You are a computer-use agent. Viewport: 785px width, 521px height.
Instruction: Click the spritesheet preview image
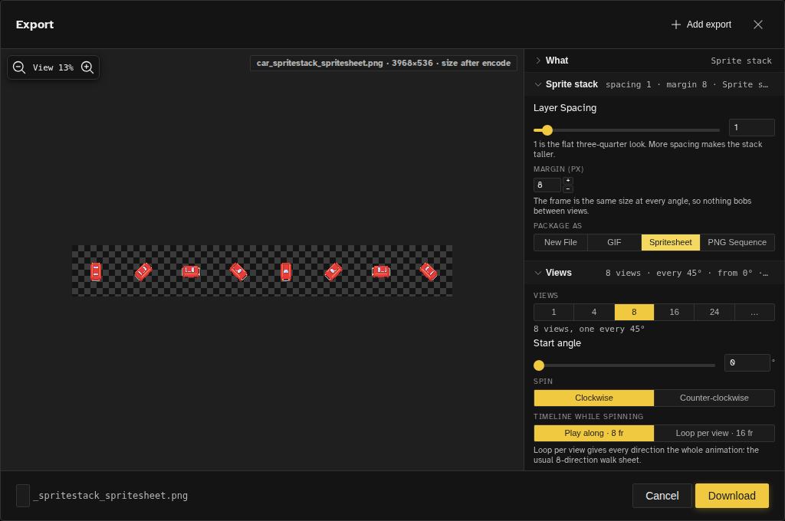point(262,270)
